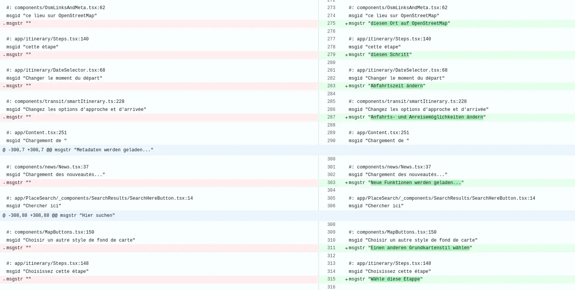This screenshot has width=575, height=290.
Task: Click line number 275 in the gutter
Action: coord(331,24)
